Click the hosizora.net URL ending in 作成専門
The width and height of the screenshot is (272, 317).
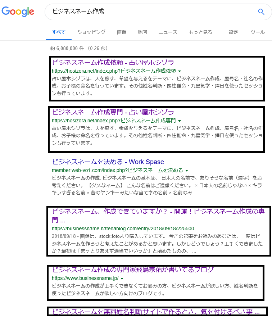(114, 121)
